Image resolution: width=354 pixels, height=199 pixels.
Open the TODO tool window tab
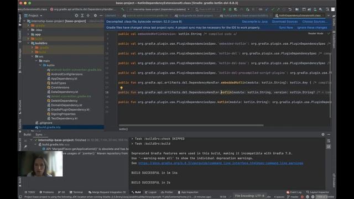click(30, 192)
